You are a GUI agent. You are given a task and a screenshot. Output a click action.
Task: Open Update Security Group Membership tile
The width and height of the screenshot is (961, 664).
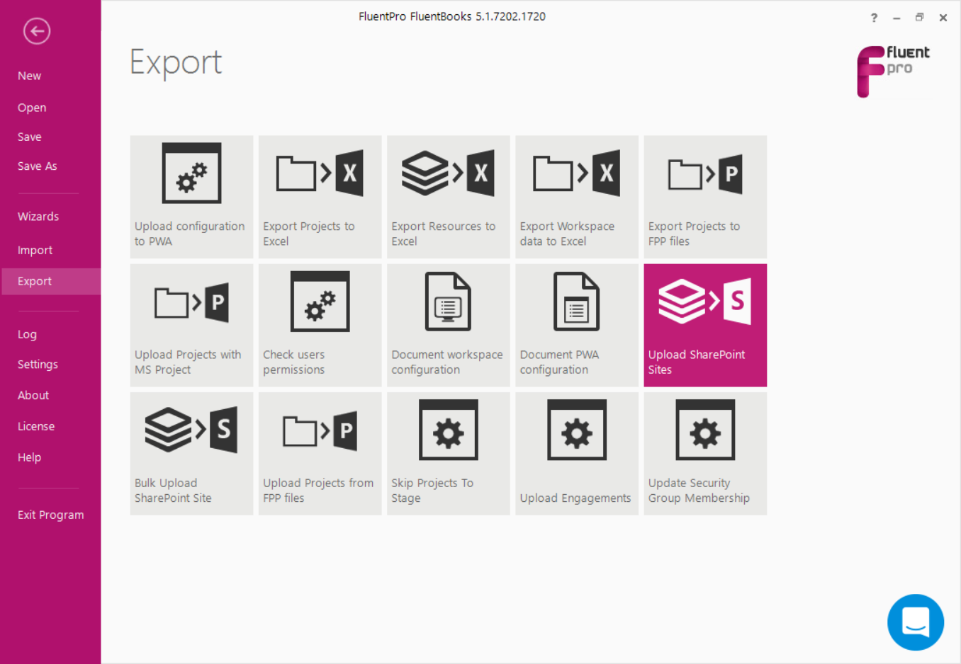pos(705,453)
